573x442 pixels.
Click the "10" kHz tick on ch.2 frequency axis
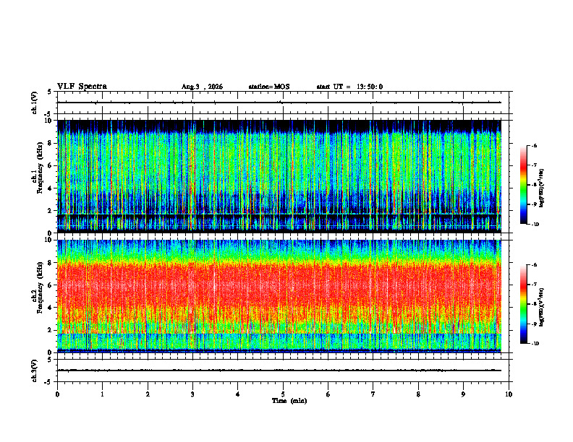tap(48, 240)
